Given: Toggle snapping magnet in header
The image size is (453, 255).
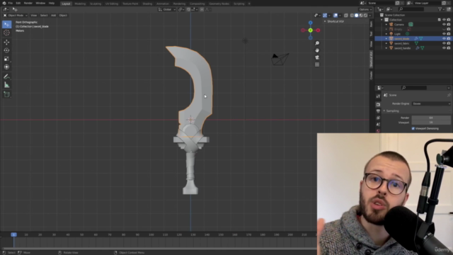Looking at the screenshot, I should tap(188, 9).
